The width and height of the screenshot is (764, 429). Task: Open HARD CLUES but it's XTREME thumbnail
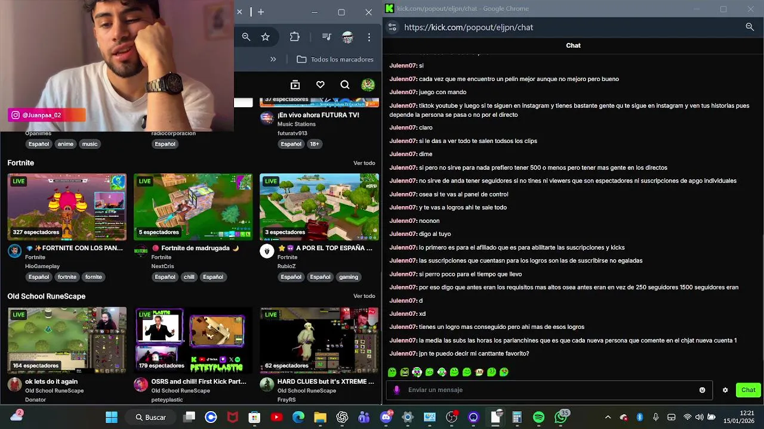(319, 340)
